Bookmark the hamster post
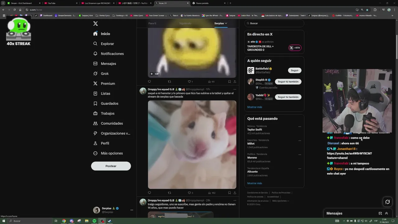This screenshot has width=398, height=224. 229,193
